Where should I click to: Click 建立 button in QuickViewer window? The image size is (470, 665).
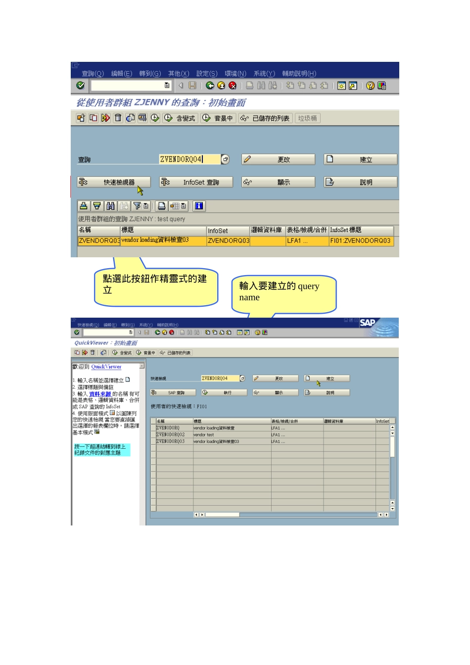point(327,379)
